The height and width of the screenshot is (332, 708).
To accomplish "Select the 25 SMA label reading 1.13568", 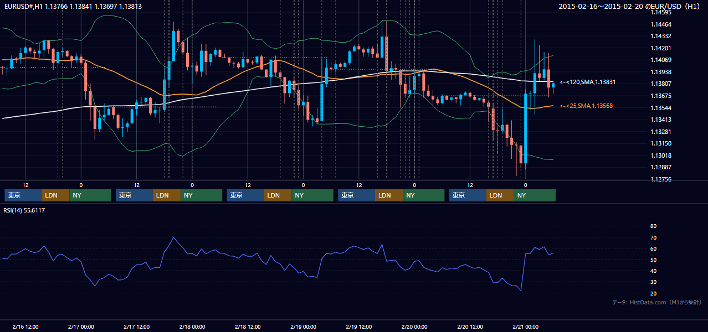I will 587,106.
